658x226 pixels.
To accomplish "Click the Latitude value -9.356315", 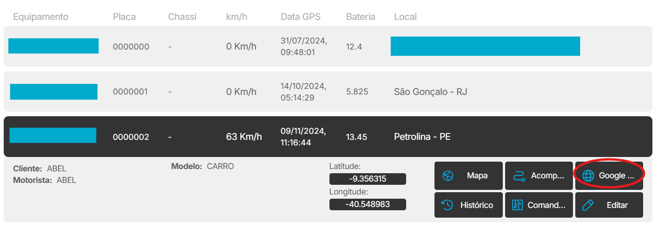I will (368, 179).
